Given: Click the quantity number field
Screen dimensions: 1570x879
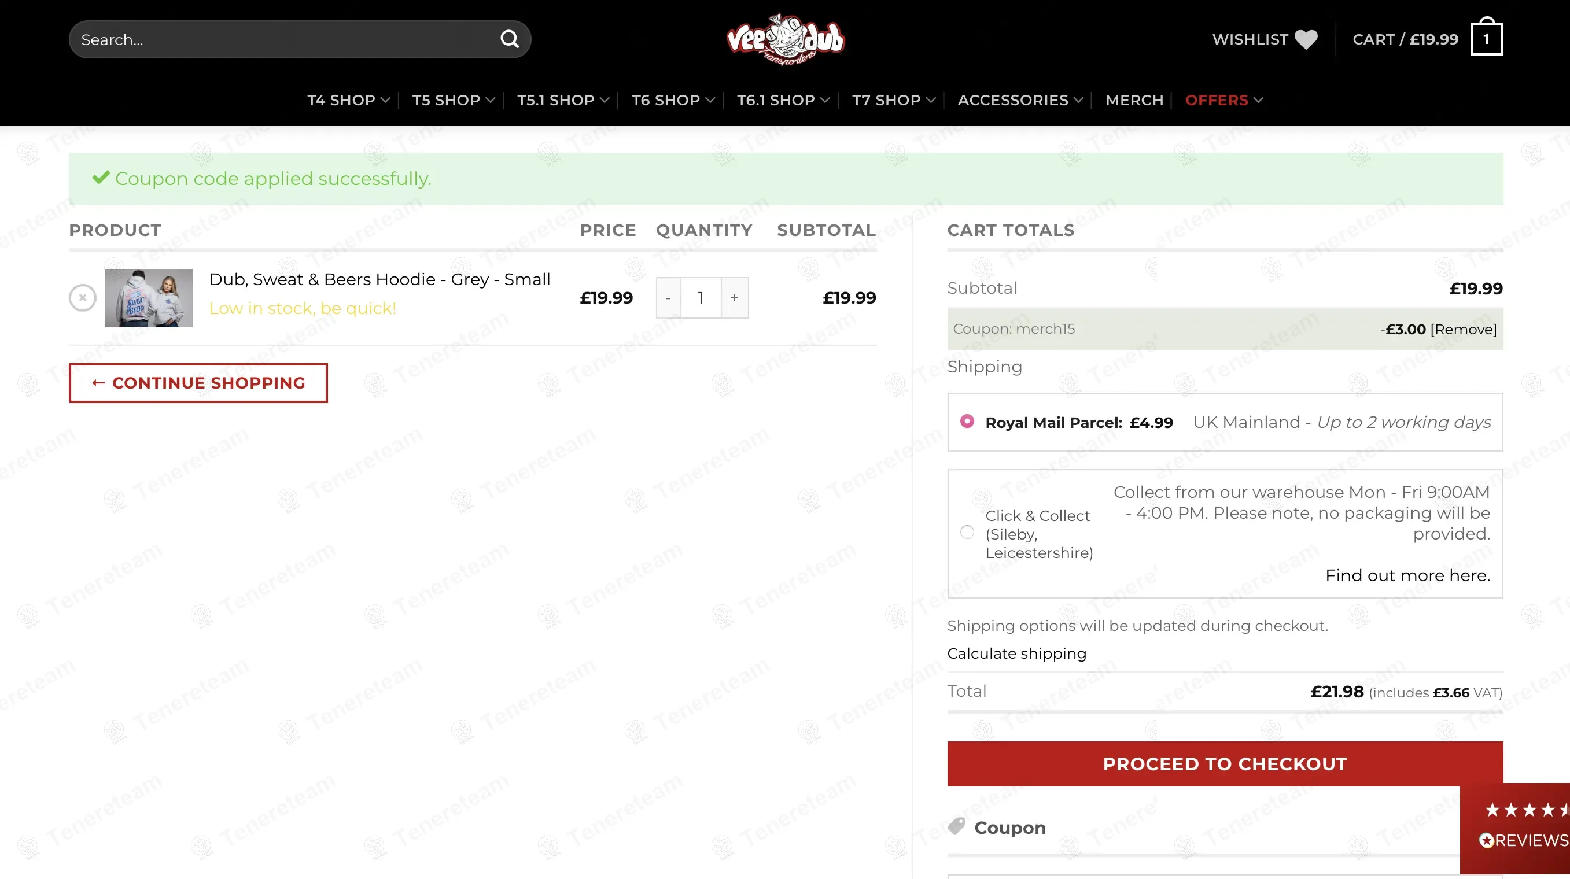Looking at the screenshot, I should 701,298.
